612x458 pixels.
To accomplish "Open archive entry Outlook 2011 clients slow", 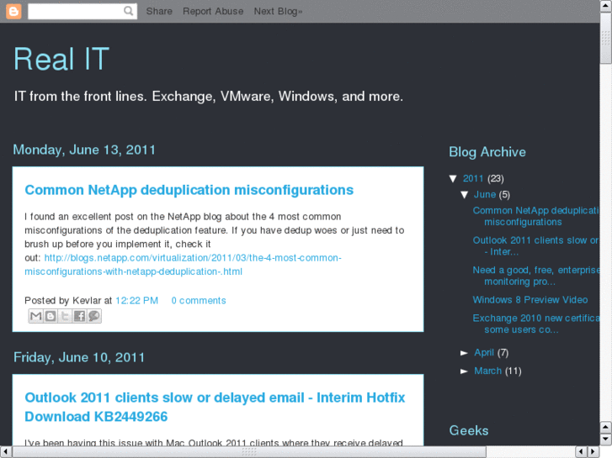I will [x=536, y=246].
